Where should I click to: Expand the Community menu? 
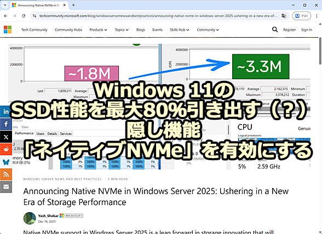[208, 30]
